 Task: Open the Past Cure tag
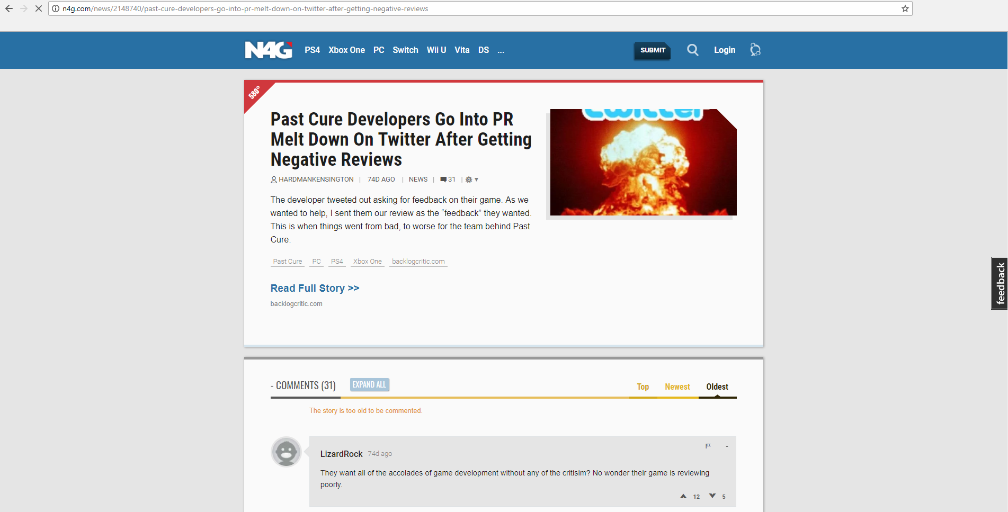pos(288,262)
